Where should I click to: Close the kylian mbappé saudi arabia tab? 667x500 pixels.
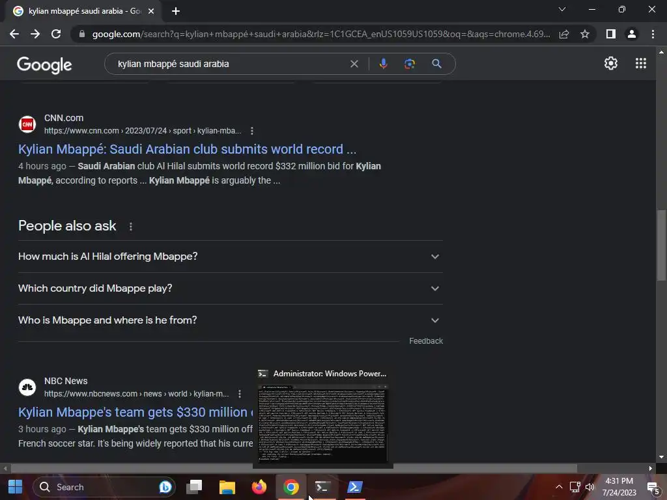click(x=151, y=11)
